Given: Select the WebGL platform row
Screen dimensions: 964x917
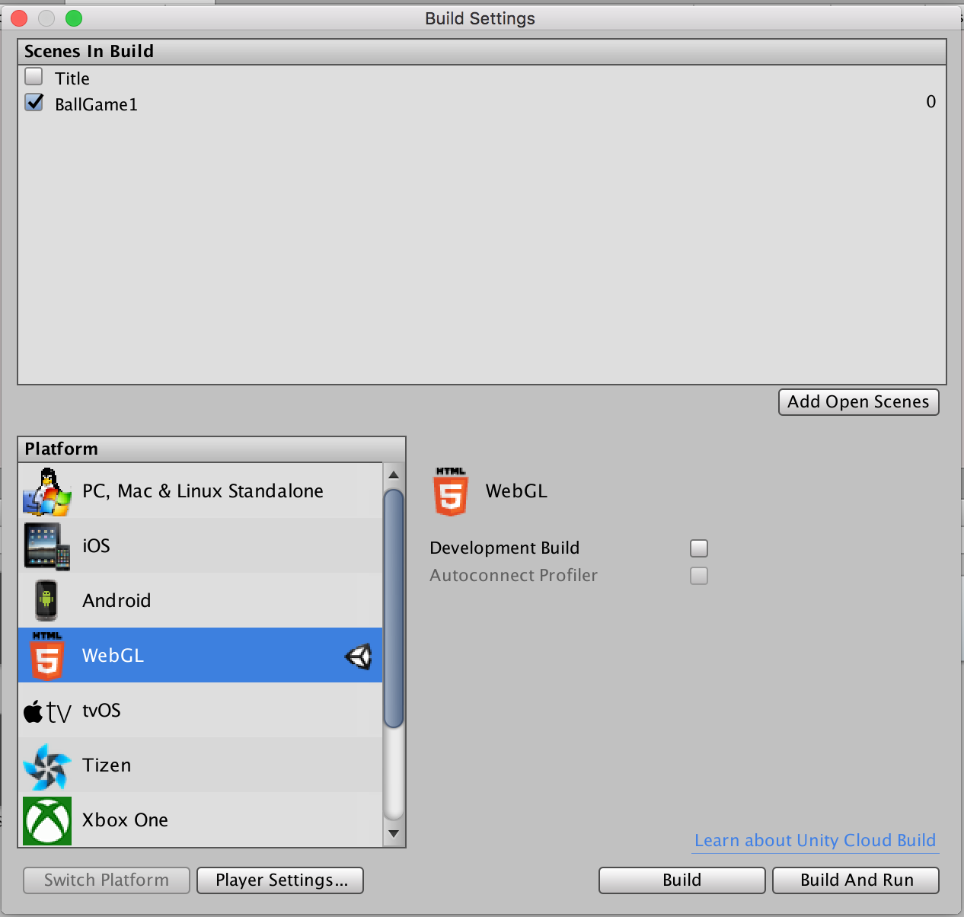Looking at the screenshot, I should [200, 656].
